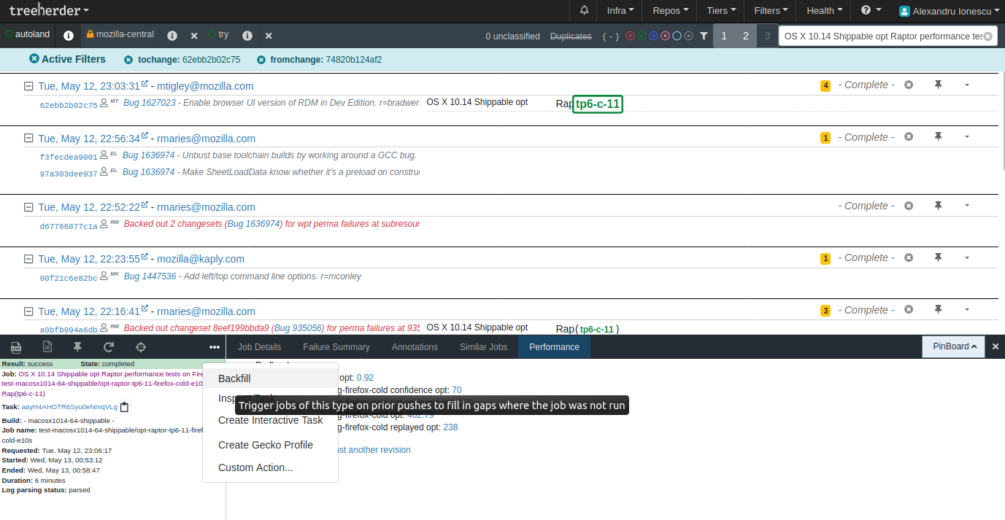This screenshot has height=520, width=1005.
Task: Switch to the Failure Summary tab
Action: click(336, 347)
